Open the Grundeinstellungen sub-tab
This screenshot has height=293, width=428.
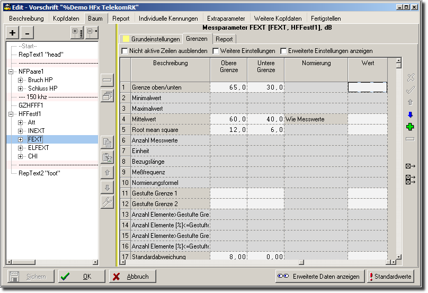[x=150, y=39]
